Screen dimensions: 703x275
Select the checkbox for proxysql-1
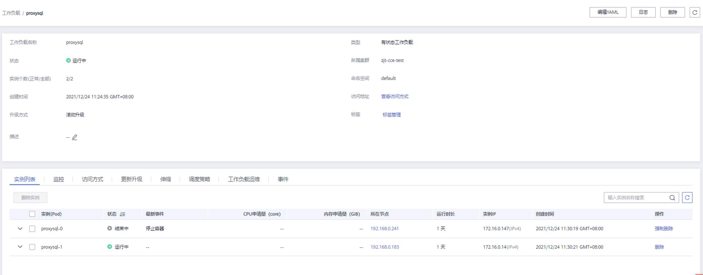(x=32, y=247)
